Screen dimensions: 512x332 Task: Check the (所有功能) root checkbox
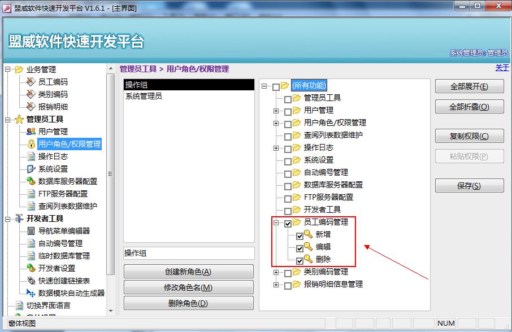tap(276, 87)
